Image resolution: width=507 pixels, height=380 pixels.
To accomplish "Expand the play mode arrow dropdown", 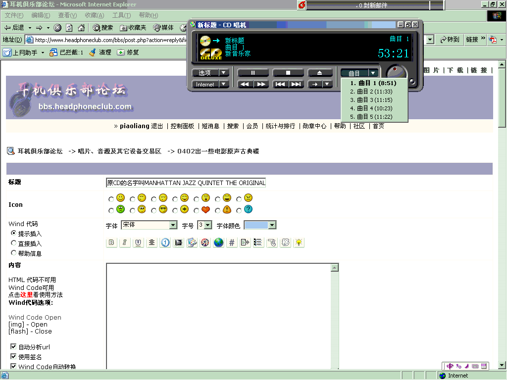I will pos(327,84).
